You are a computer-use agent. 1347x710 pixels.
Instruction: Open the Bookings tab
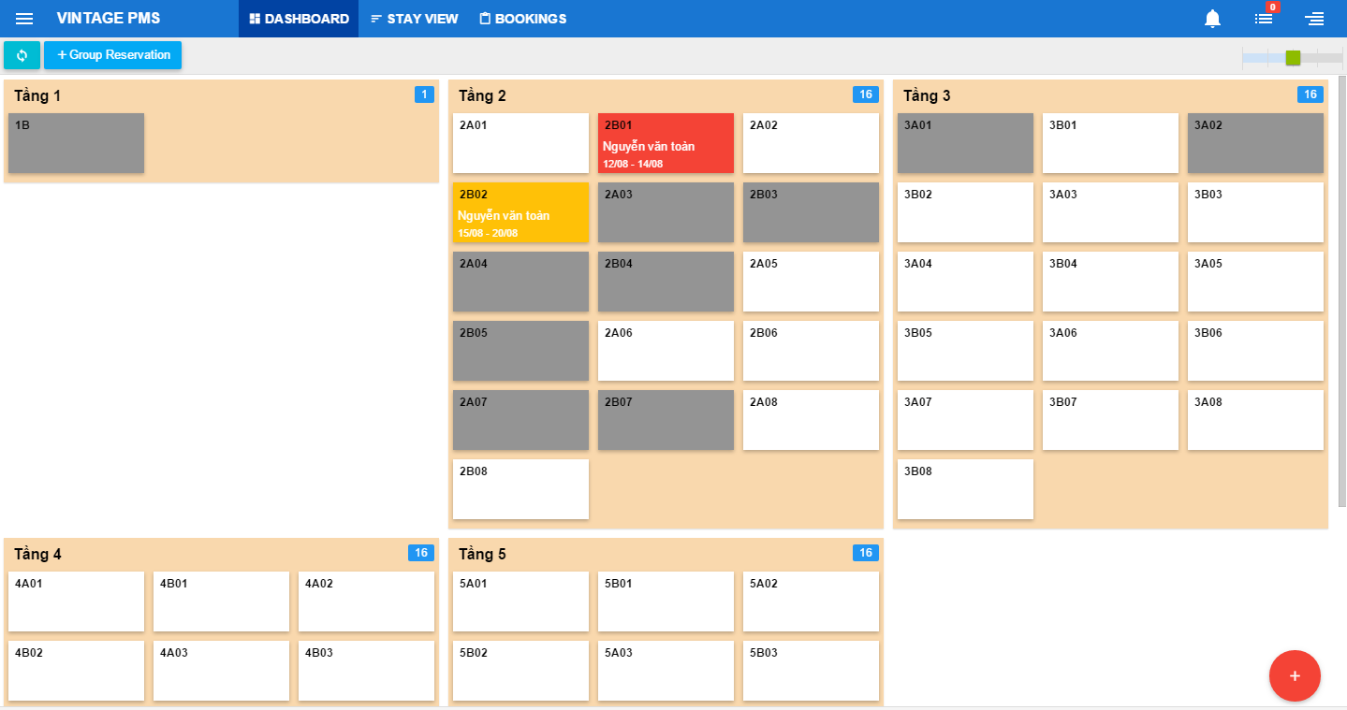[522, 19]
